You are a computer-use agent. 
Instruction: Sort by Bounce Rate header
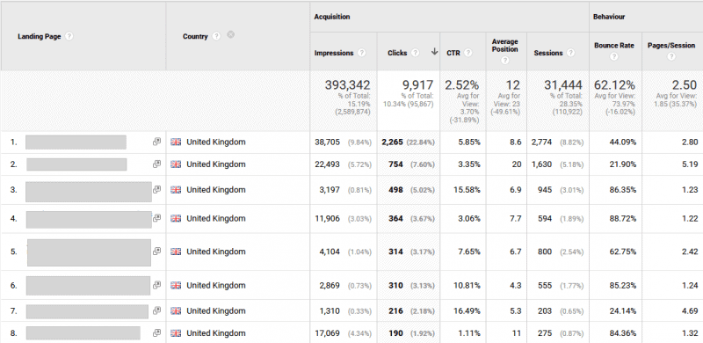click(x=613, y=46)
